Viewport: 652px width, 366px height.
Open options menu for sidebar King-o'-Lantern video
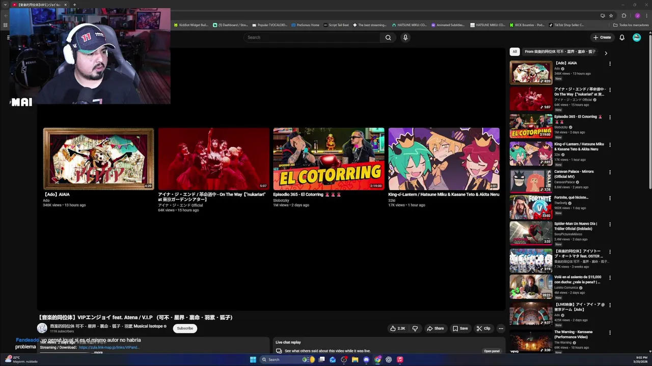point(610,145)
